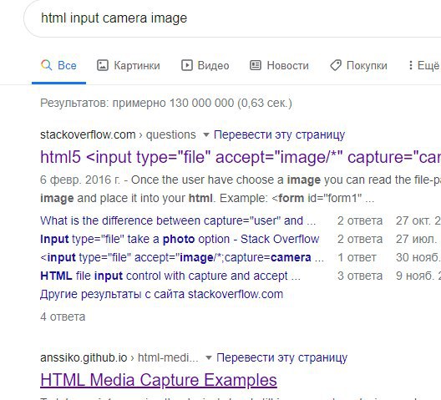Click the Покупки price tag icon
Screen dimensions: 441x400
336,65
